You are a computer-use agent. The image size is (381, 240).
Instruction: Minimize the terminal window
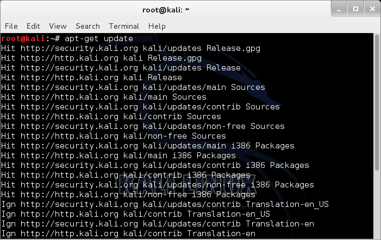339,9
